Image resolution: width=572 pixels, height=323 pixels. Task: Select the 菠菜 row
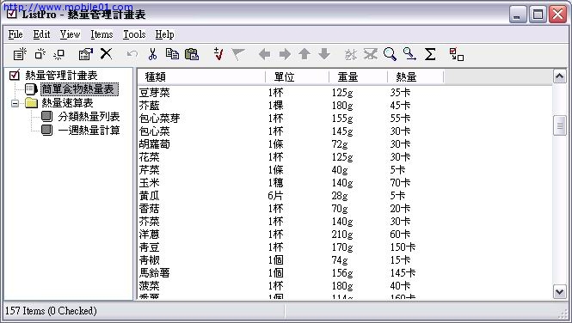[345, 286]
